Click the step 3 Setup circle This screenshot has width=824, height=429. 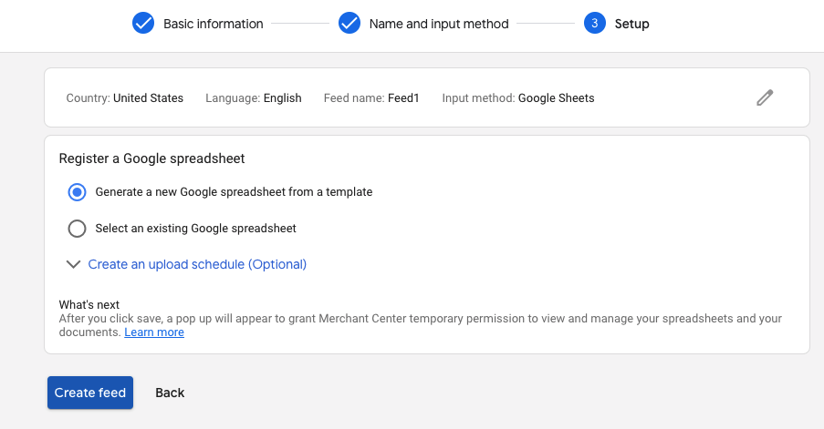594,23
